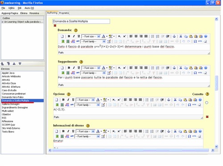Open help next to Informazioni di ritorno
223x166 pixels.
pyautogui.click(x=88, y=125)
